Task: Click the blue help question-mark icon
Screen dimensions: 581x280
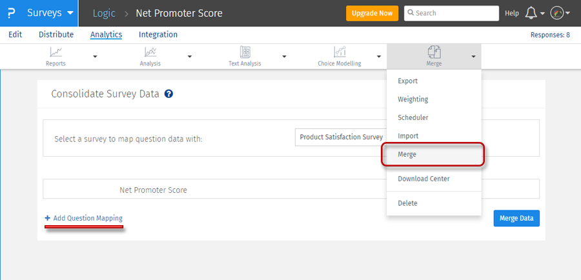Action: 168,94
